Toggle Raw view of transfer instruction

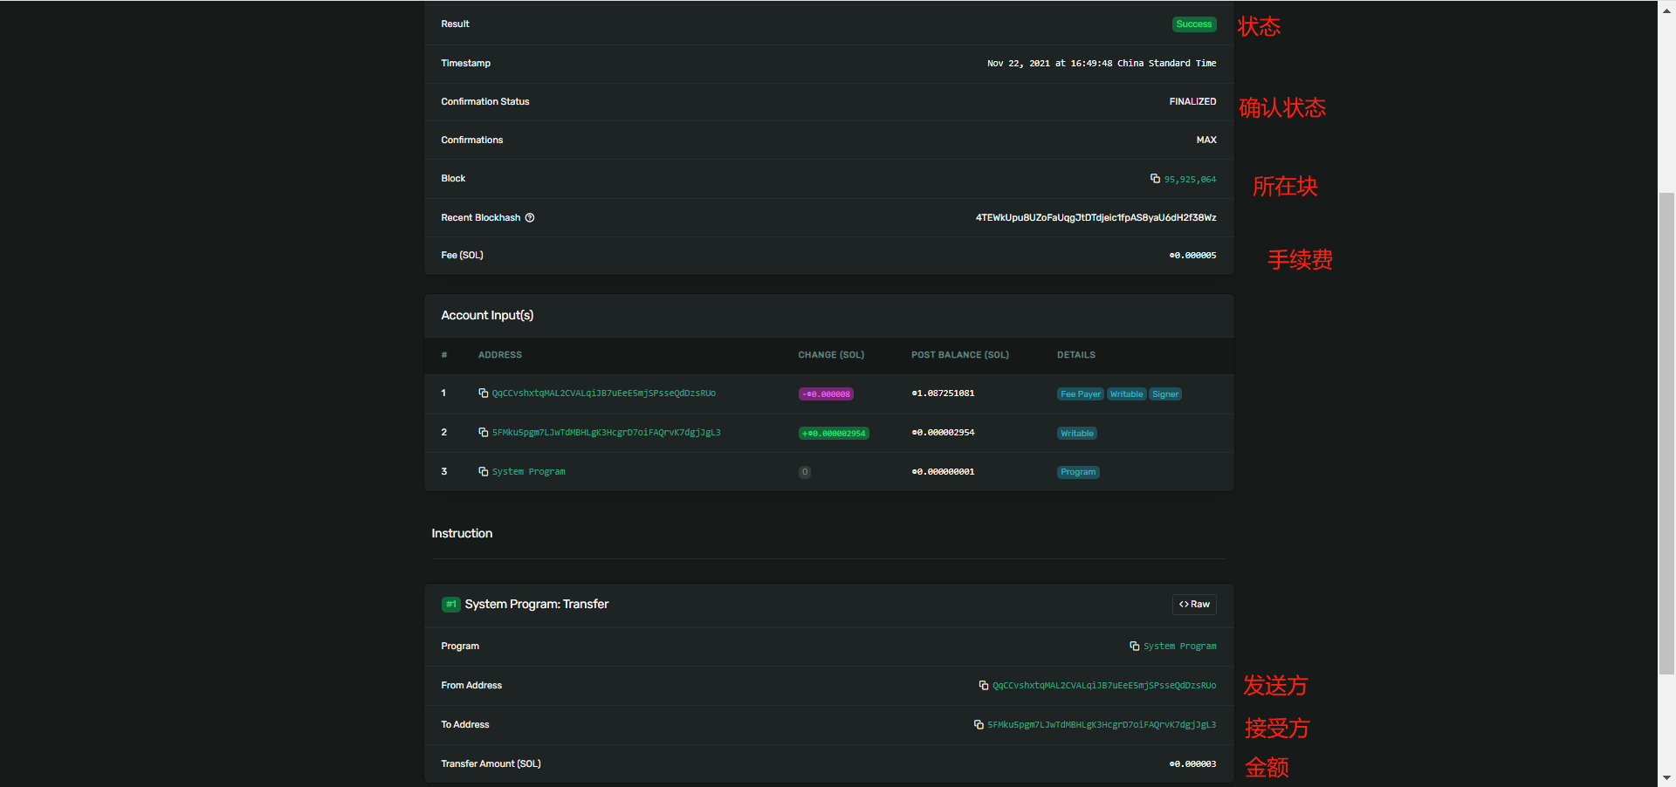tap(1193, 605)
